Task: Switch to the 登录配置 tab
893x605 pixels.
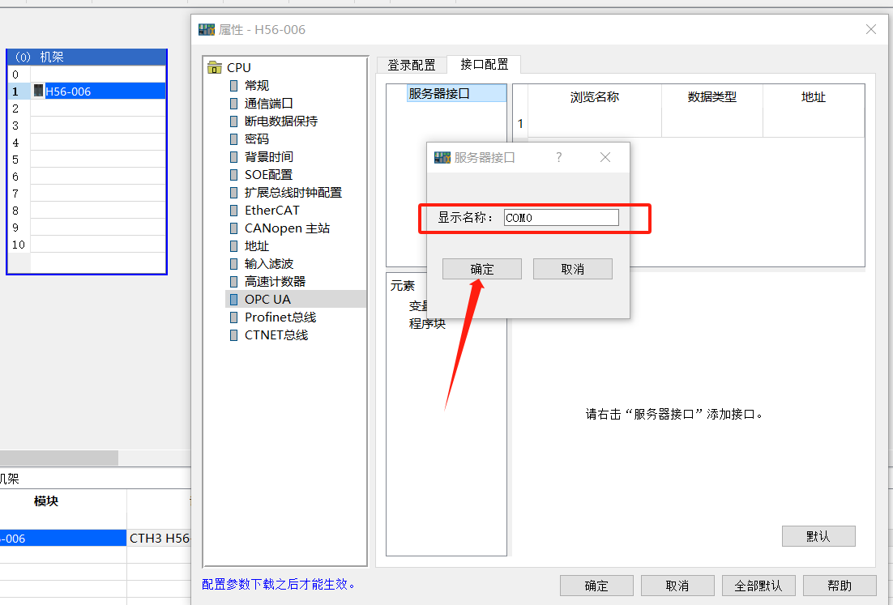Action: click(411, 66)
